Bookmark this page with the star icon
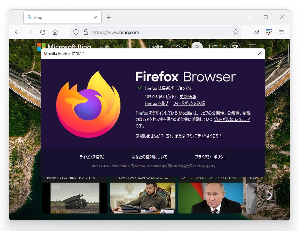 236,32
